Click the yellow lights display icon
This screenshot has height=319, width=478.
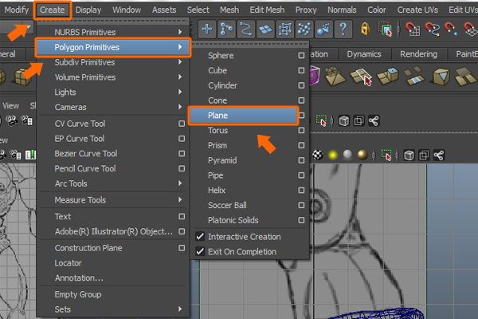[x=332, y=155]
